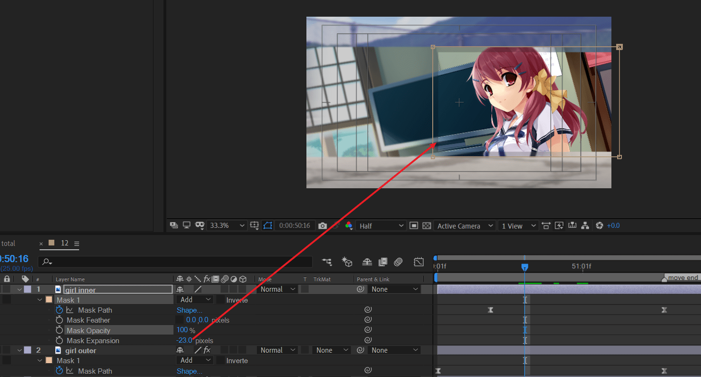Check Inverted box for girl outer Mask 1
The image size is (701, 377).
point(221,360)
